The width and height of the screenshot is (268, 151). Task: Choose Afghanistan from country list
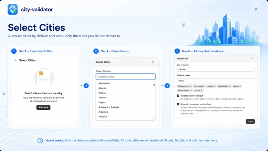tap(105, 83)
